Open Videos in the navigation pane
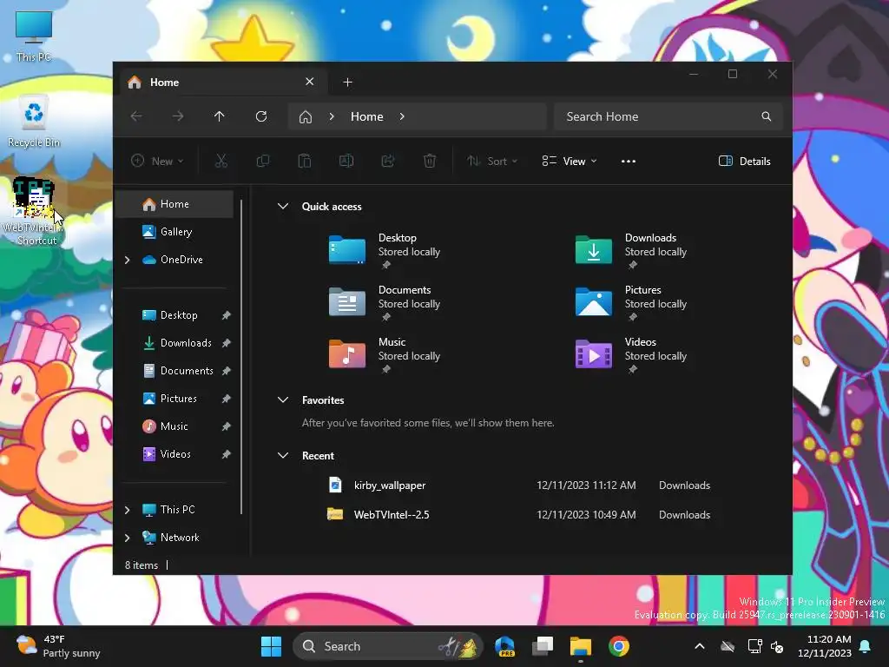 coord(175,454)
